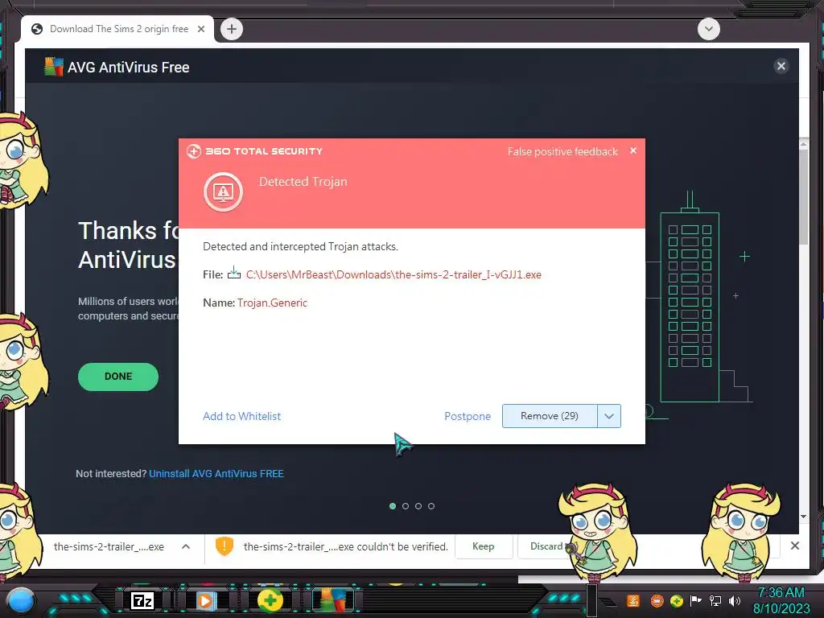The height and width of the screenshot is (618, 824).
Task: Open 360 Total Security from the taskbar
Action: click(x=270, y=600)
